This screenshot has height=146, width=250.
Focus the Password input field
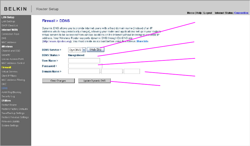(85, 66)
